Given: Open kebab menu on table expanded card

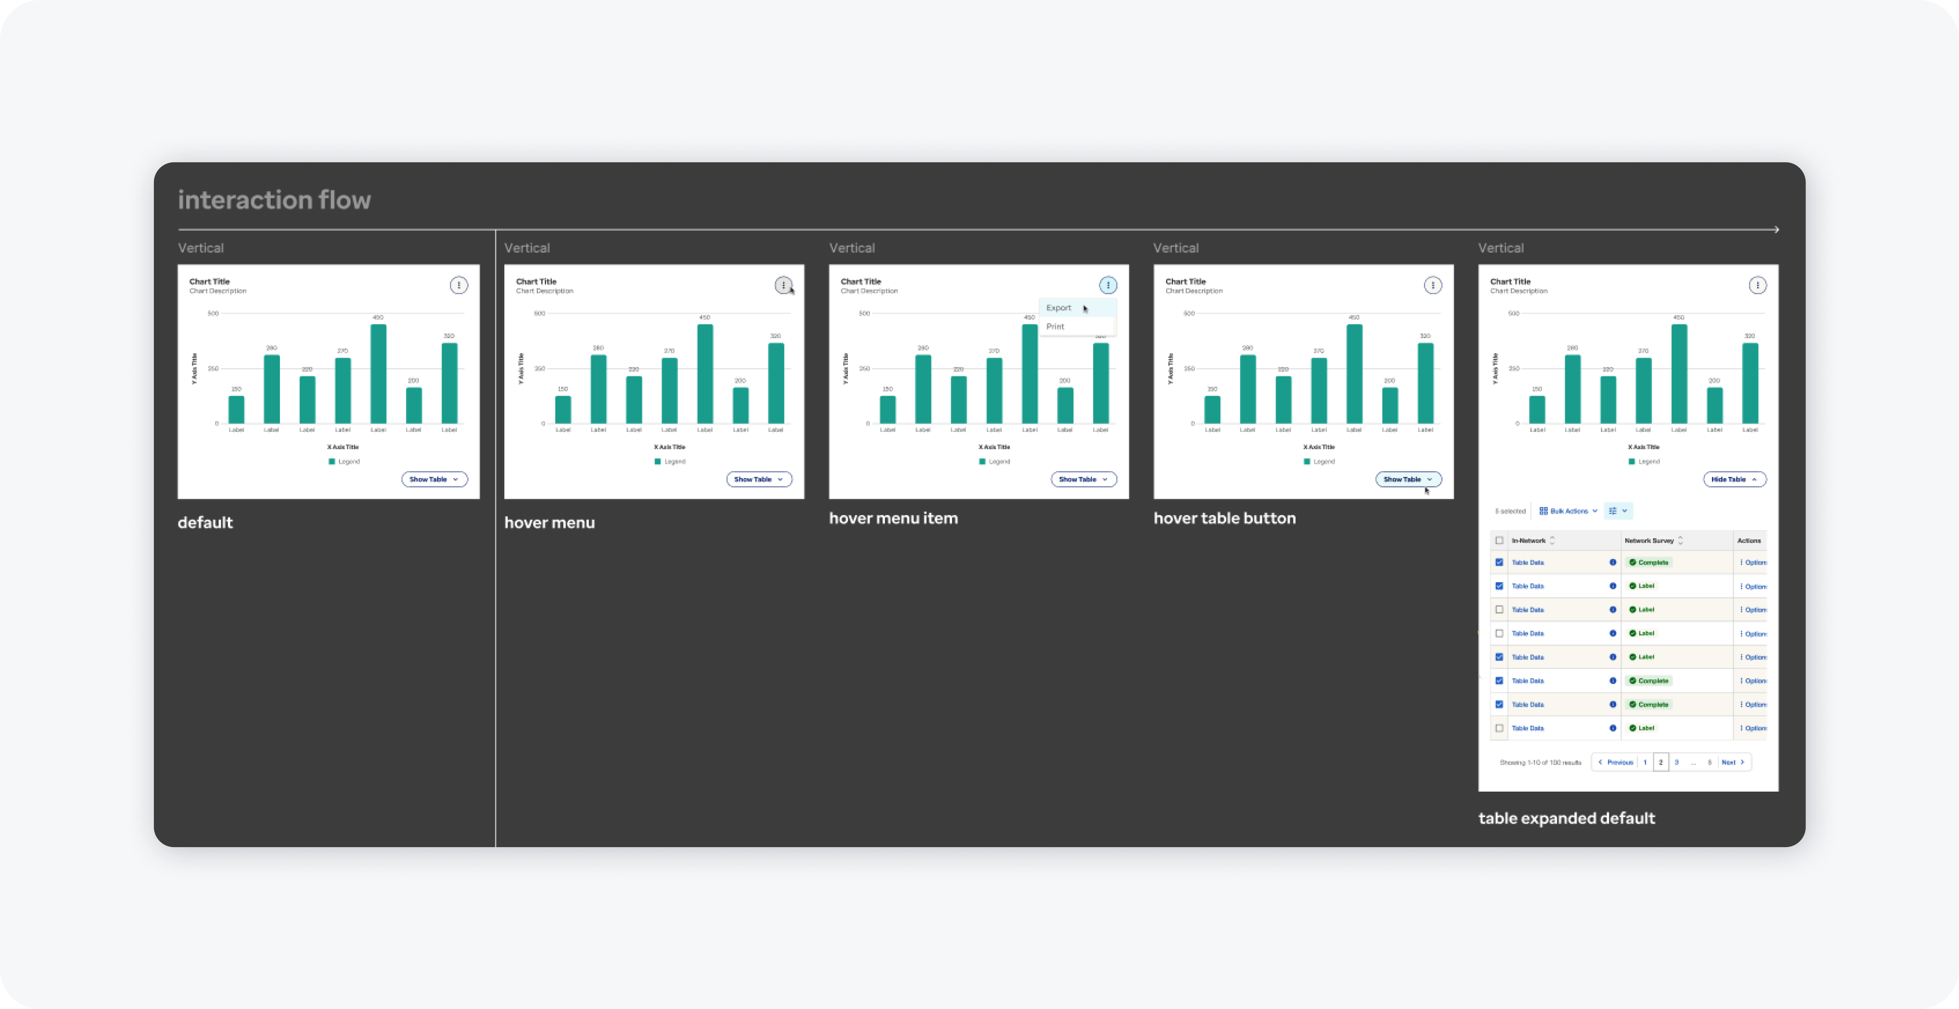Looking at the screenshot, I should (x=1758, y=285).
